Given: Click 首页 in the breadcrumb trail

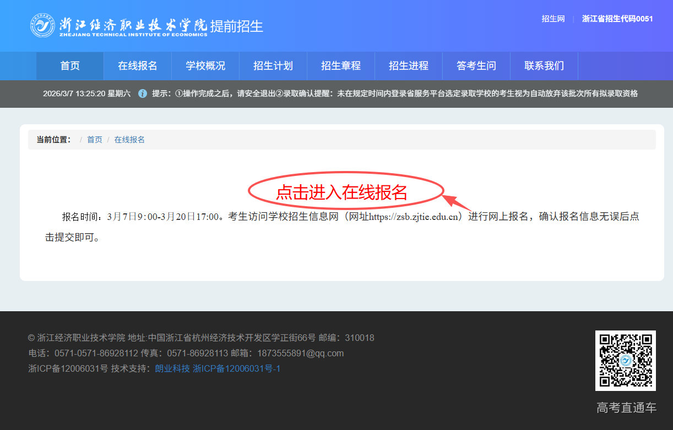Looking at the screenshot, I should (95, 140).
